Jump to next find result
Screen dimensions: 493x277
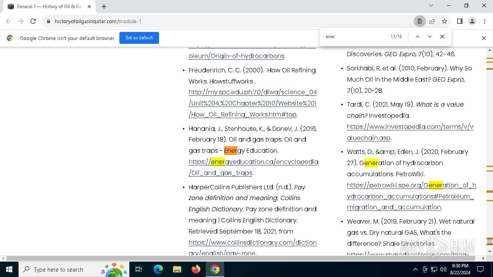point(430,37)
